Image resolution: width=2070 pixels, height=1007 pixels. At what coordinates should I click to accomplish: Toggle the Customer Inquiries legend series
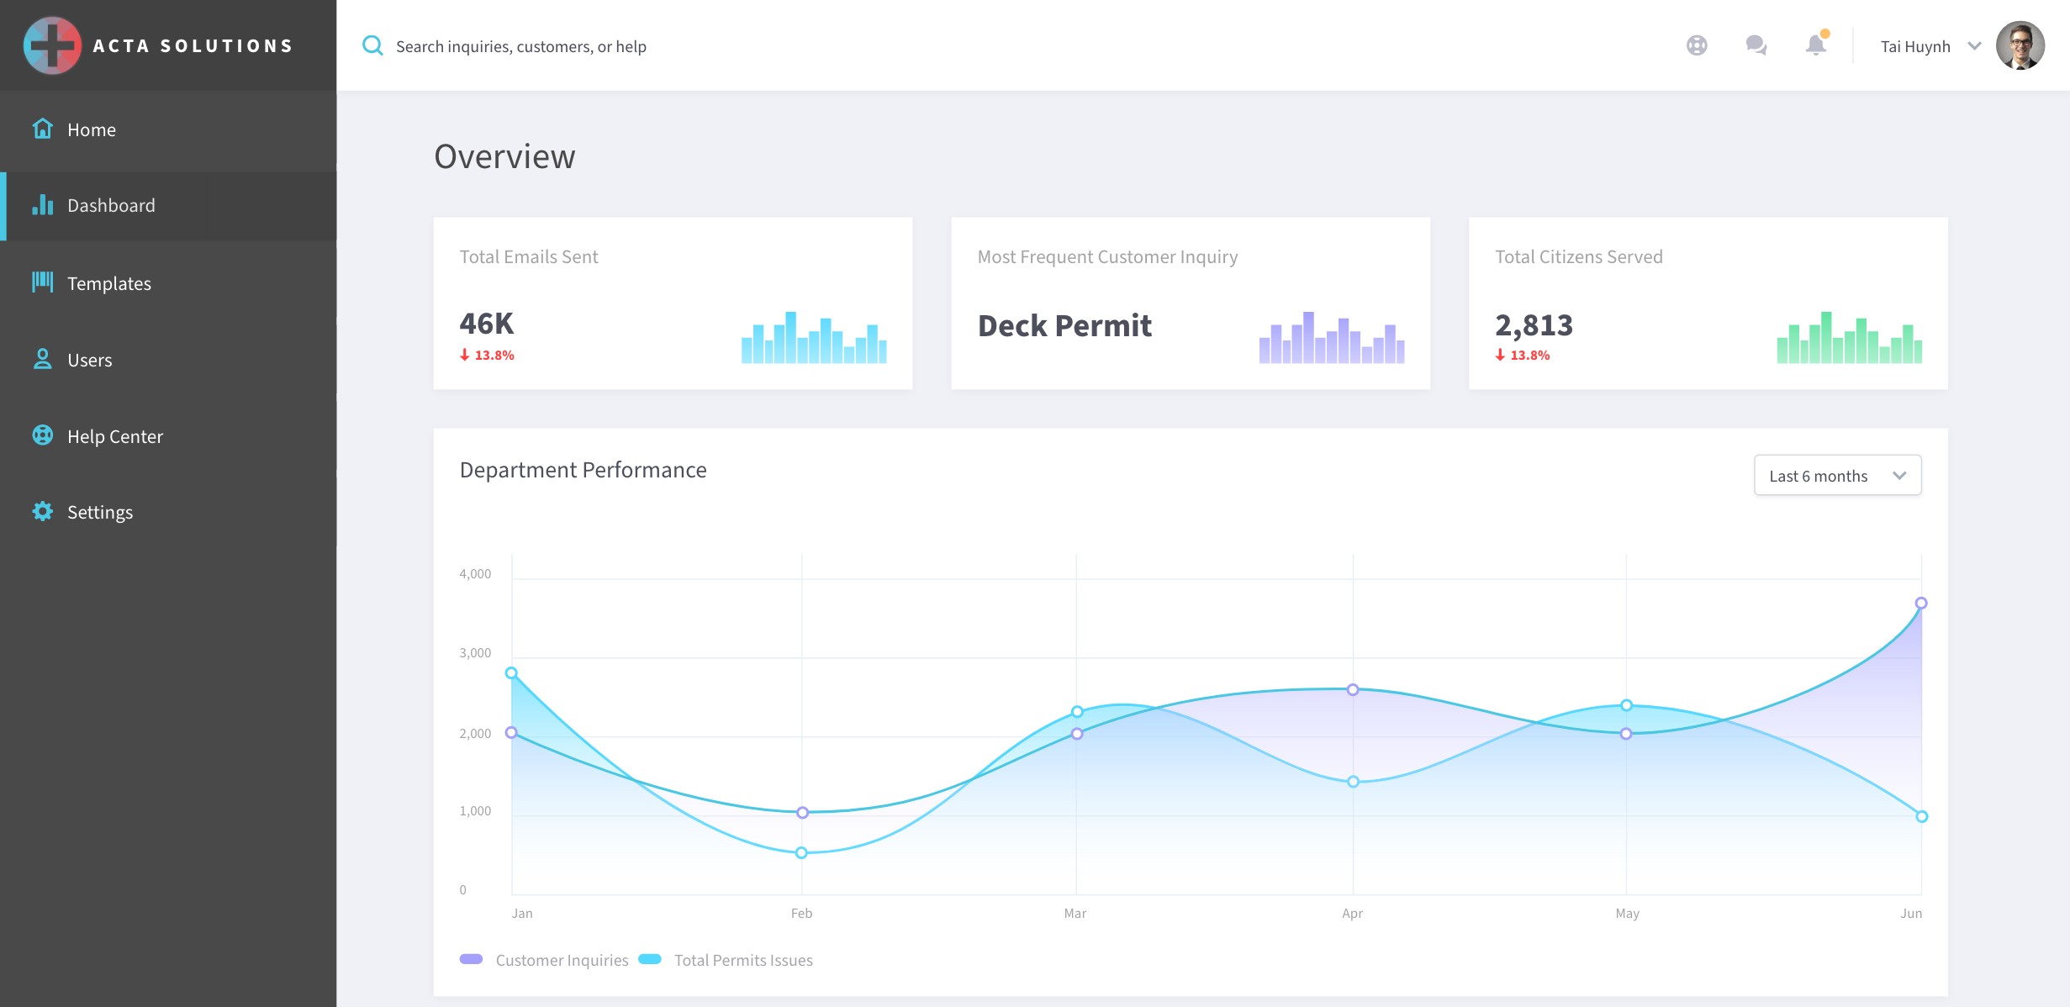click(x=562, y=960)
